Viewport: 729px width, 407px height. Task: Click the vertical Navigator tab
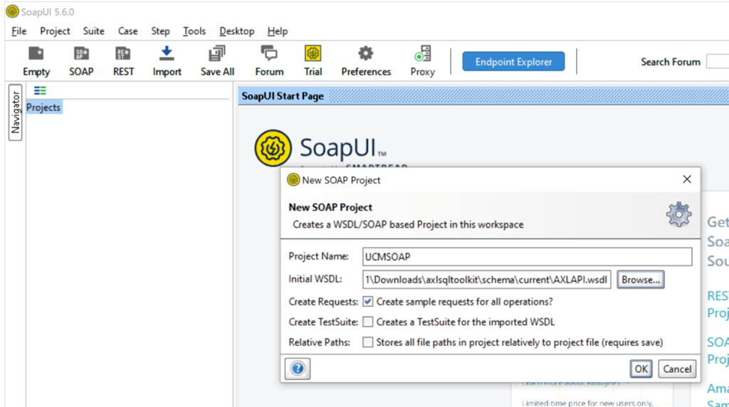pyautogui.click(x=16, y=112)
